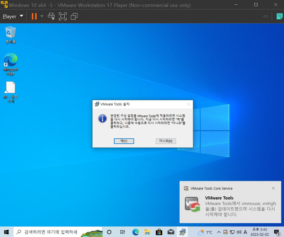Send Ctrl+Alt+Del to the virtual machine
Screen dimensions: 284x237
click(x=51, y=16)
